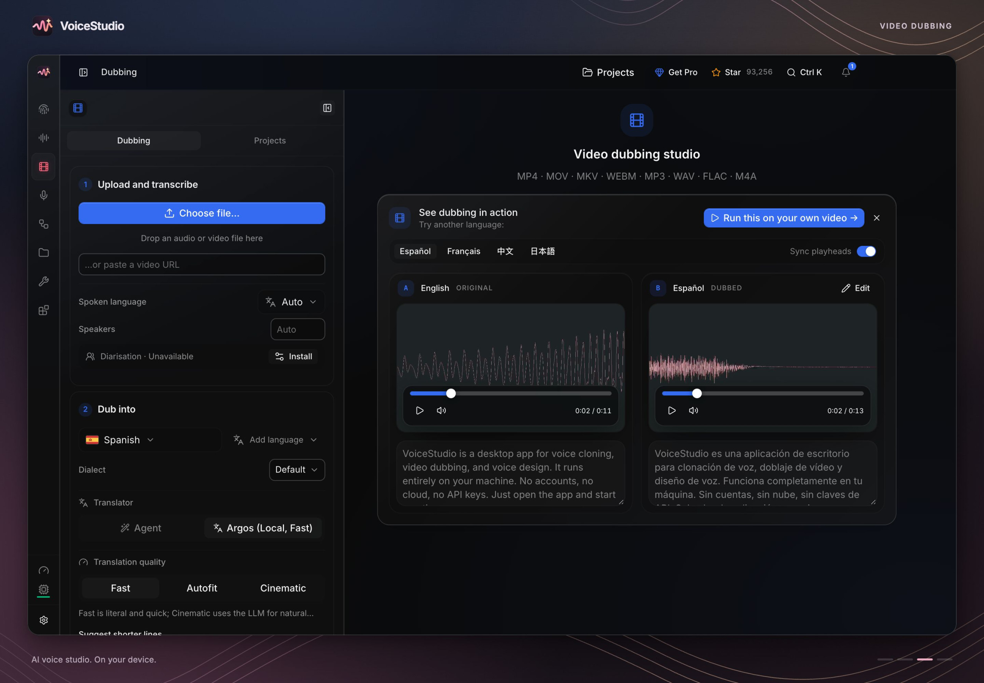Screen dimensions: 984x683
Task: Install the Diarisation component
Action: click(293, 356)
